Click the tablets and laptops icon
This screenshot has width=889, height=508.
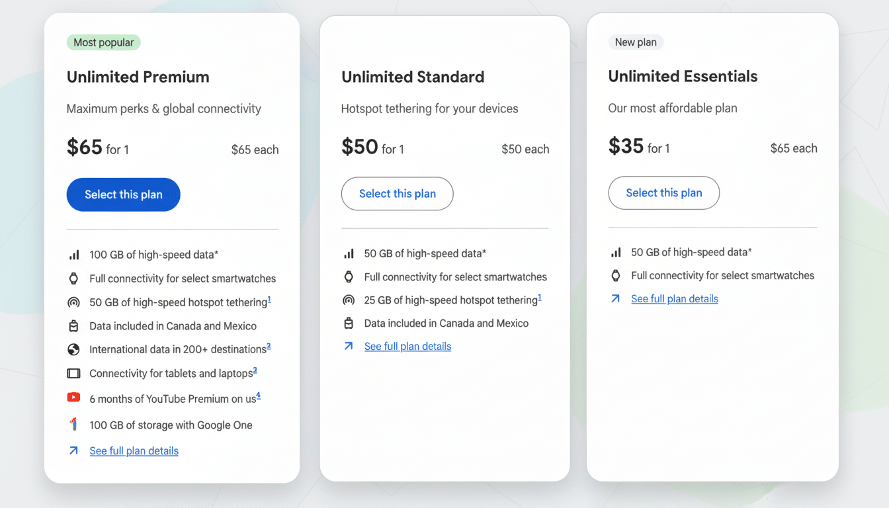click(73, 372)
